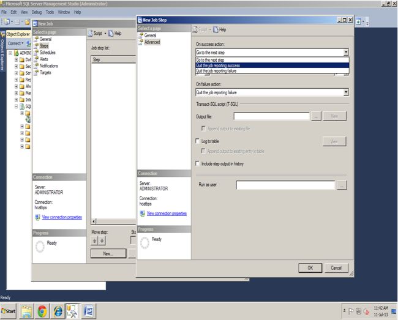The height and width of the screenshot is (320, 398).
Task: Select Targets page in New Job window
Action: point(45,73)
